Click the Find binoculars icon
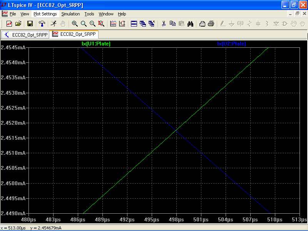The width and height of the screenshot is (308, 231). [190, 24]
